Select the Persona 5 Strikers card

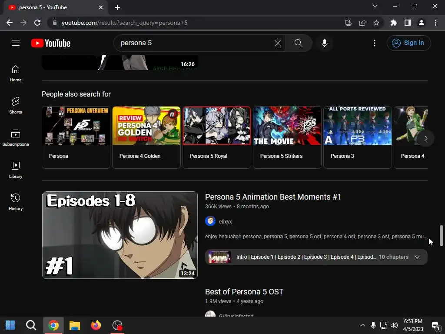tap(287, 137)
